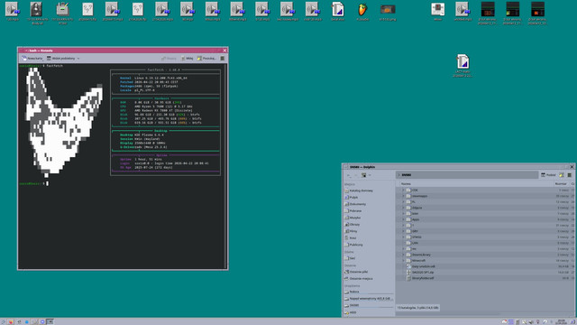The image size is (577, 325).
Task: Open the Konsole hamburger menu
Action: [x=223, y=58]
